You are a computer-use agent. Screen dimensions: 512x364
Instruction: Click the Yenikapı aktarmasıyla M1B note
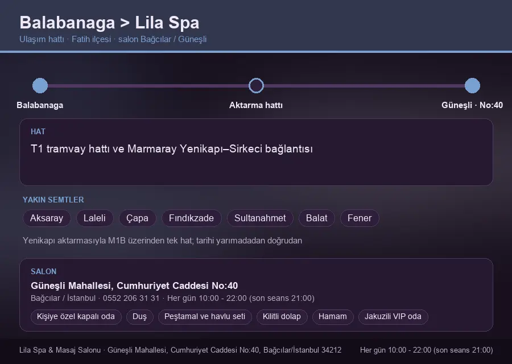[162, 241]
